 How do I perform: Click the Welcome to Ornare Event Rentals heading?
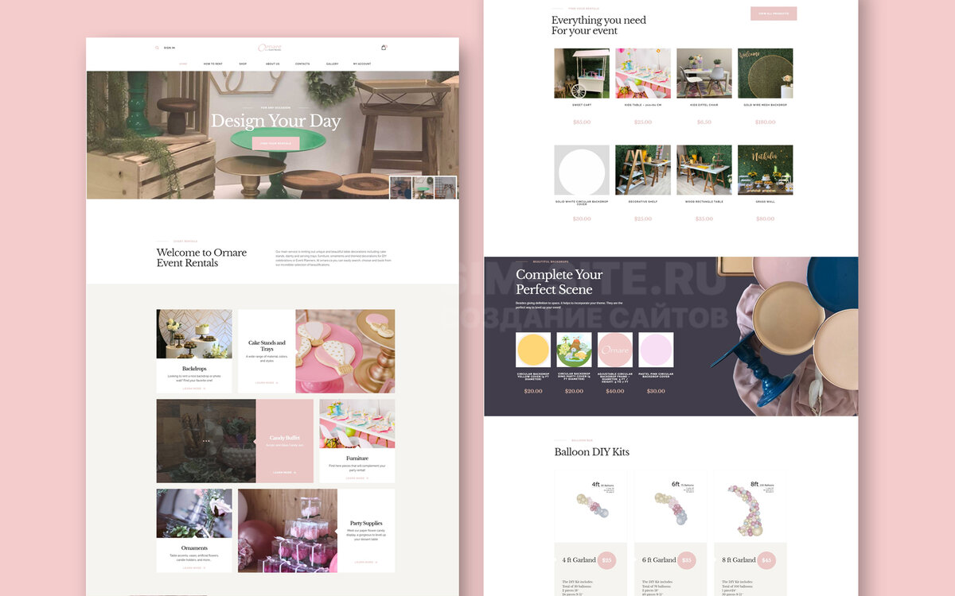point(201,257)
